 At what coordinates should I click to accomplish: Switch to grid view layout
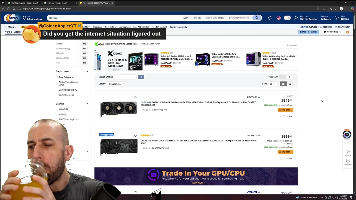point(290,84)
